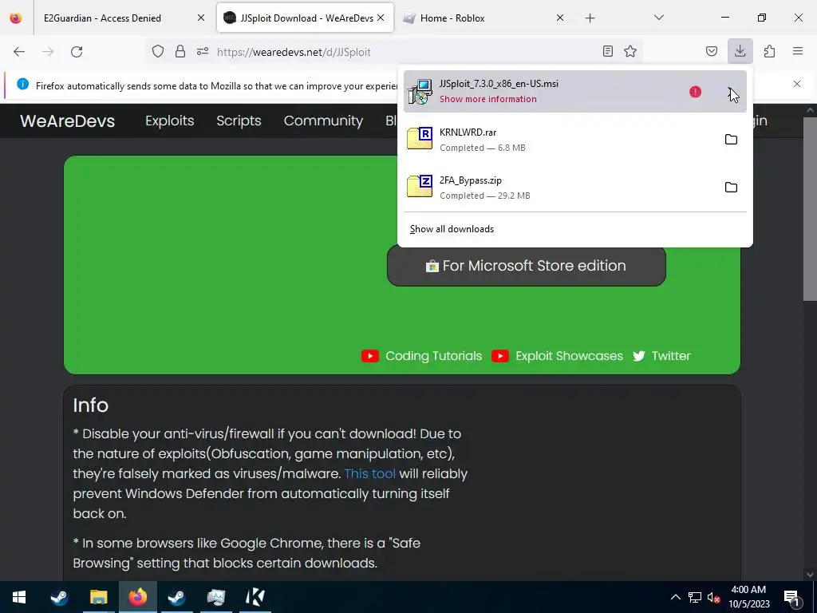Open containing folder for KRNLWRD.rar

pos(731,139)
